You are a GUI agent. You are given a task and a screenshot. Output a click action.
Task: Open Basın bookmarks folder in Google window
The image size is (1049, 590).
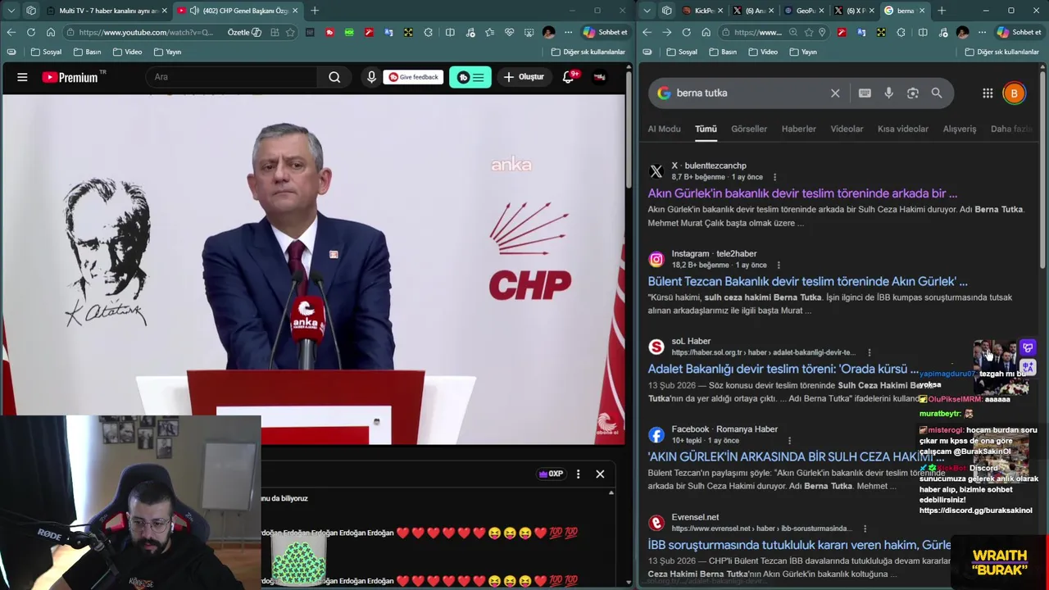pos(722,52)
